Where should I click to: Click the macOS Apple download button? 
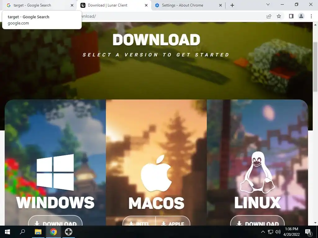click(x=173, y=221)
